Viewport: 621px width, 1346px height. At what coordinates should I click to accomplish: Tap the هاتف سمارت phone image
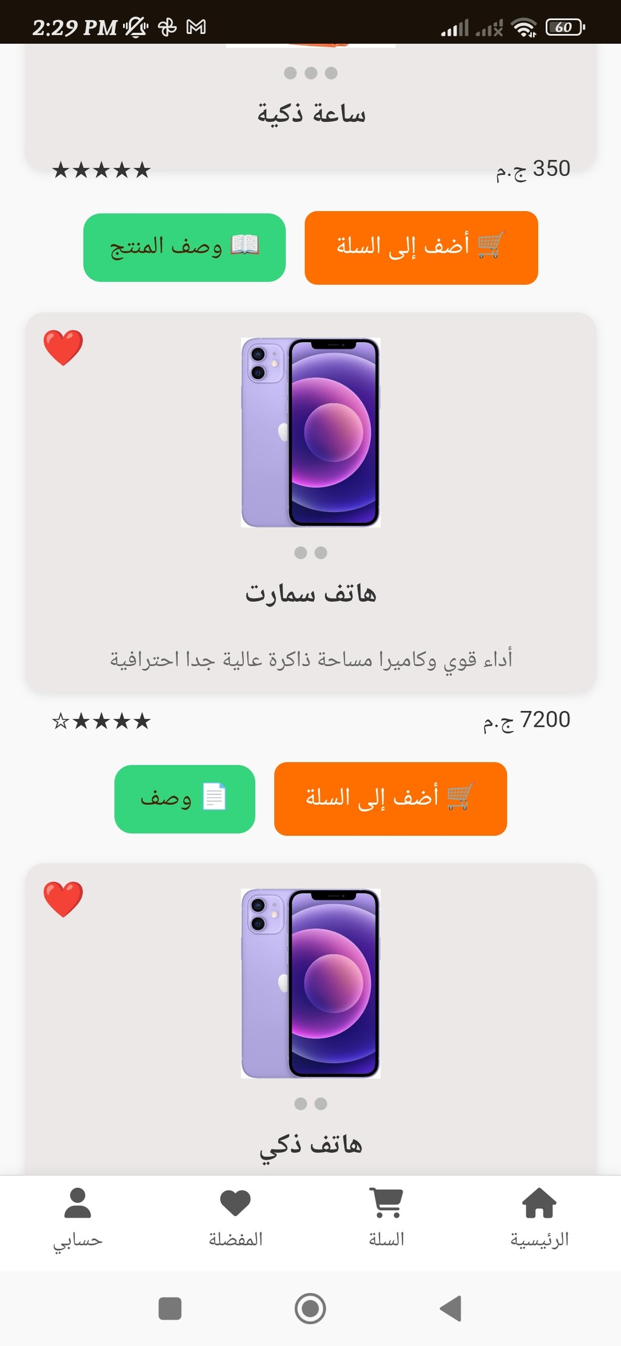click(310, 432)
